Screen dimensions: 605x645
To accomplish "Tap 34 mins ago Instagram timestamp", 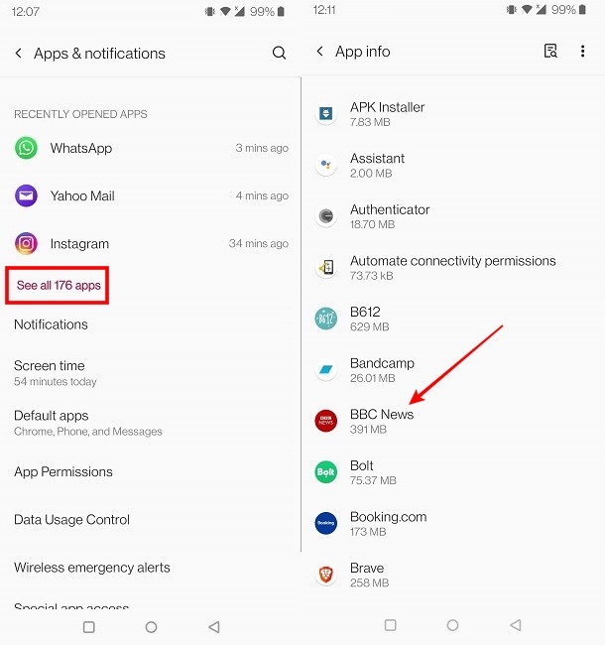I will (x=259, y=243).
